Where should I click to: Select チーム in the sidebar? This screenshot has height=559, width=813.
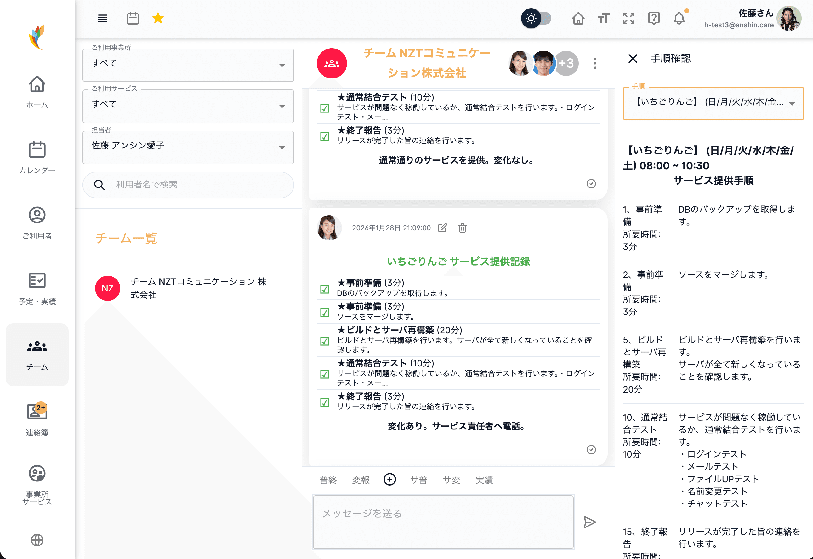point(37,354)
